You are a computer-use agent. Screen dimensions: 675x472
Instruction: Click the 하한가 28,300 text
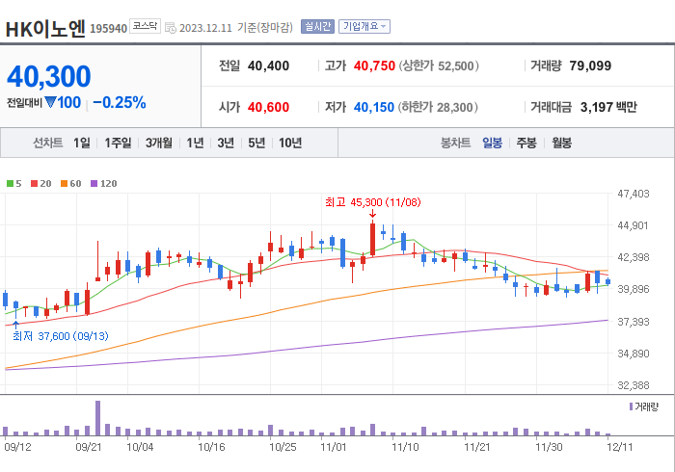point(438,107)
